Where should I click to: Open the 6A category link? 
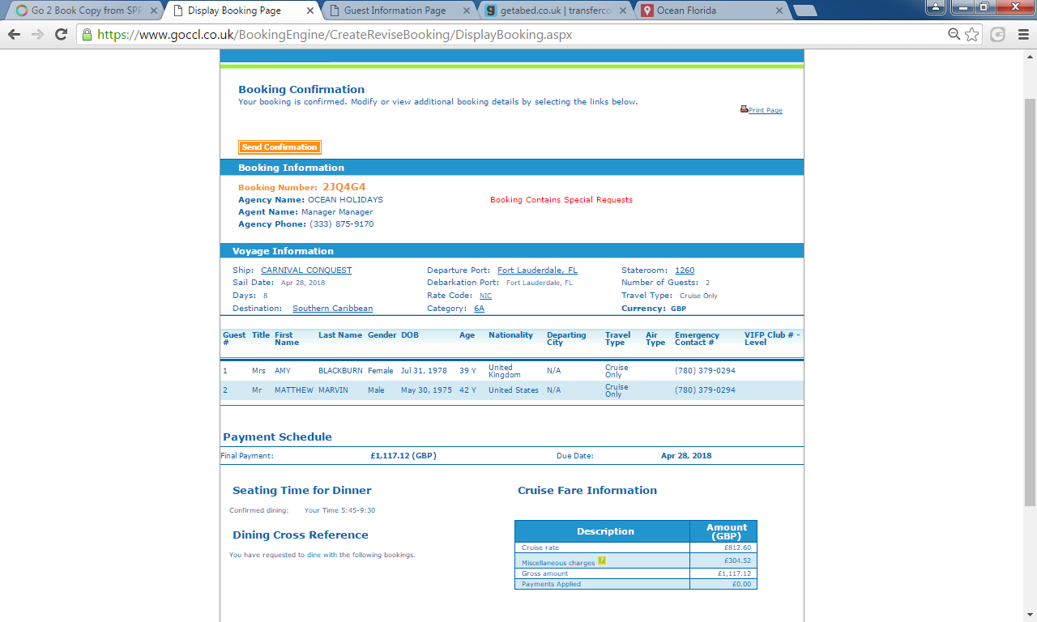coord(480,309)
